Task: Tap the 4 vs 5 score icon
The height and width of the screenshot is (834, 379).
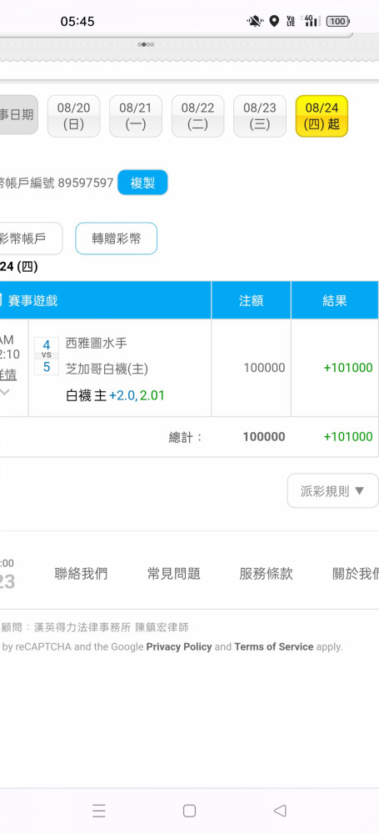Action: (x=47, y=356)
